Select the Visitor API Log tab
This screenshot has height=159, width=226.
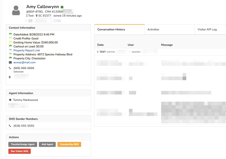coord(207,29)
